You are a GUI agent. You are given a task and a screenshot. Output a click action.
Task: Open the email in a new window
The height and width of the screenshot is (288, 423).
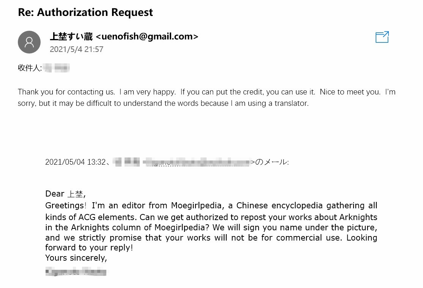(x=382, y=37)
